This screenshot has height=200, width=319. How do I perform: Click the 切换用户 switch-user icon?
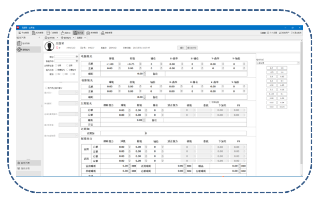[x=280, y=33]
